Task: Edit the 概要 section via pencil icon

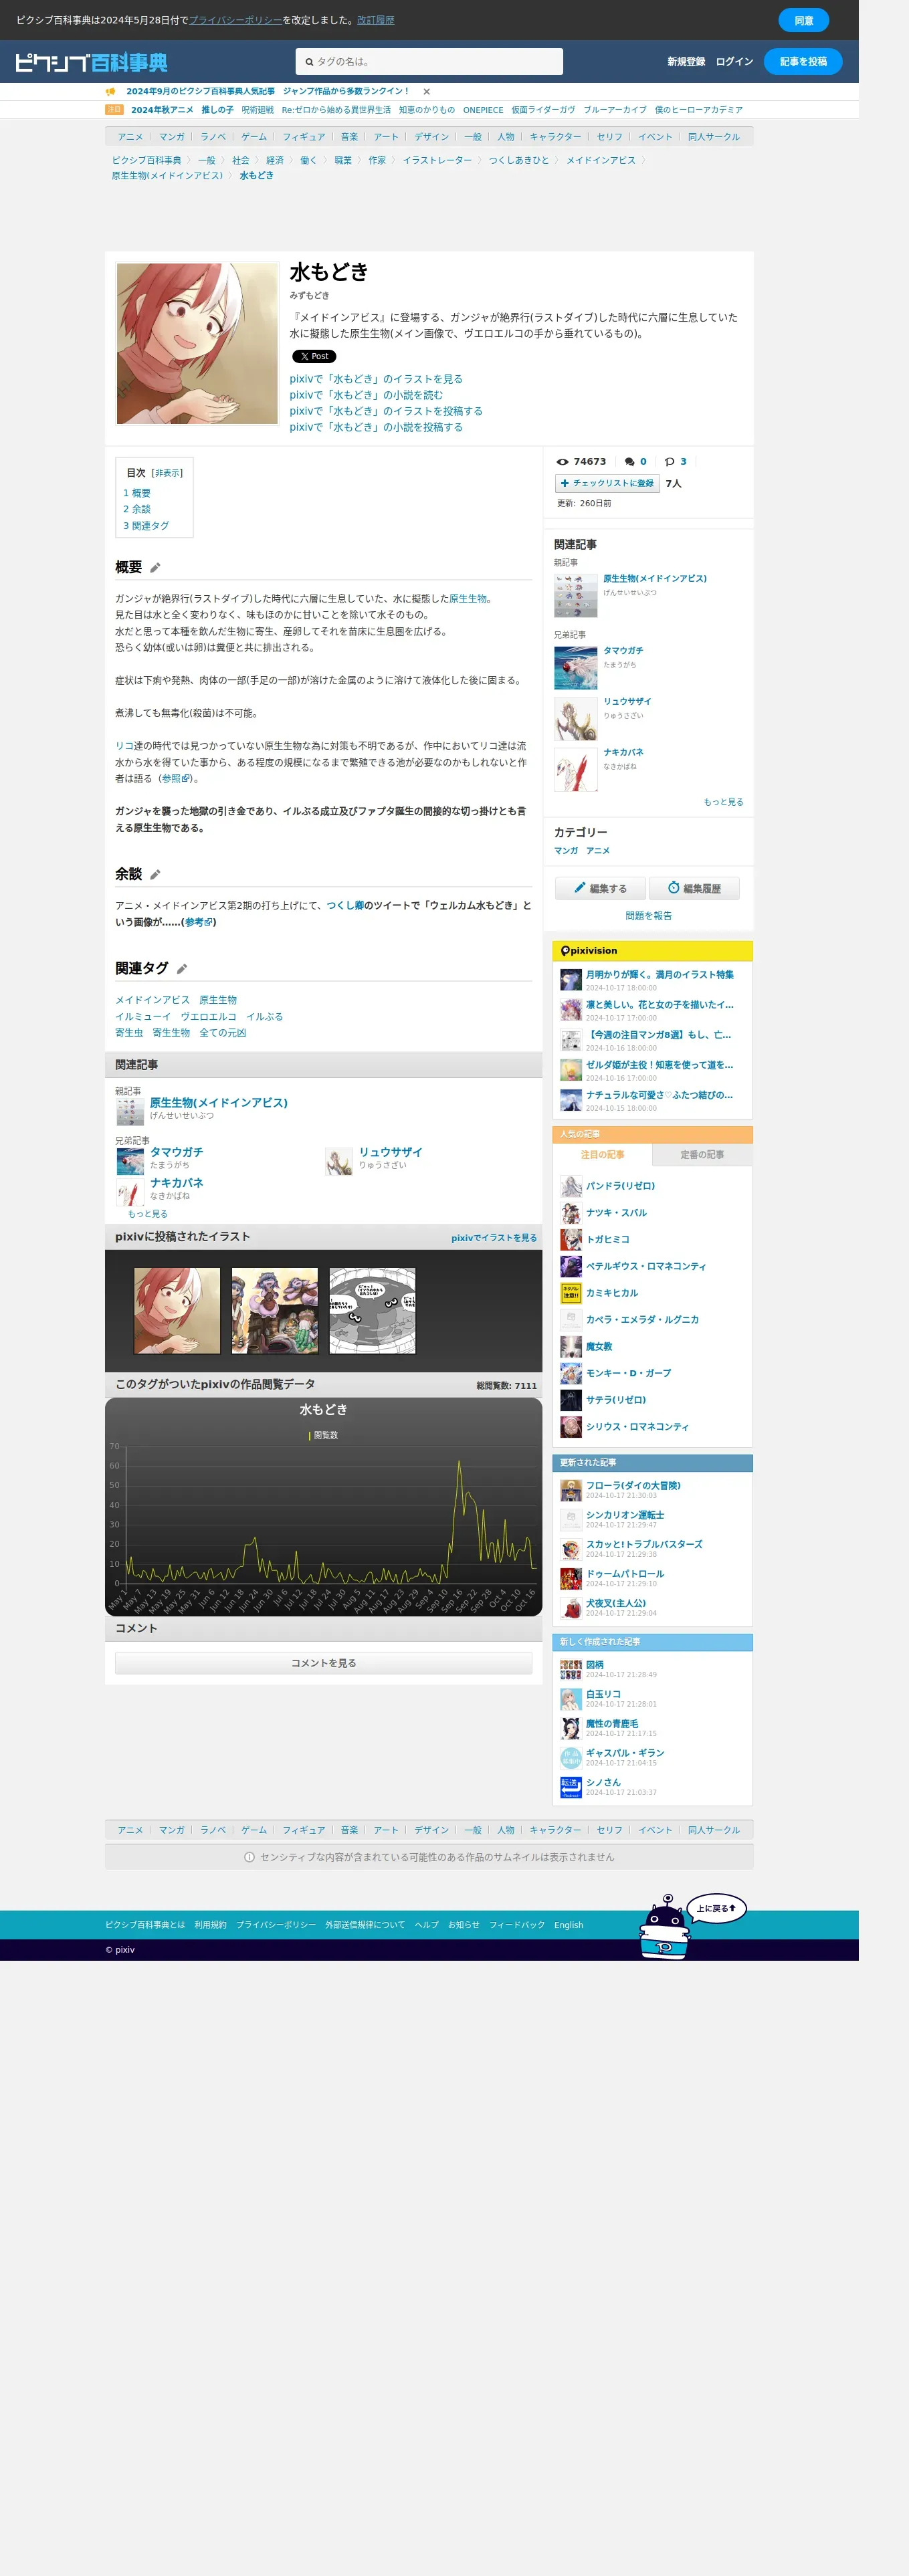Action: (x=155, y=568)
